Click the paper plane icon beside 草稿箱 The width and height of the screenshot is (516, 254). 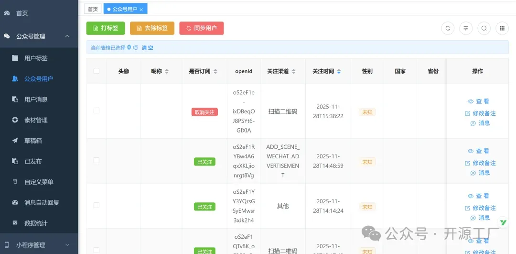(15, 141)
